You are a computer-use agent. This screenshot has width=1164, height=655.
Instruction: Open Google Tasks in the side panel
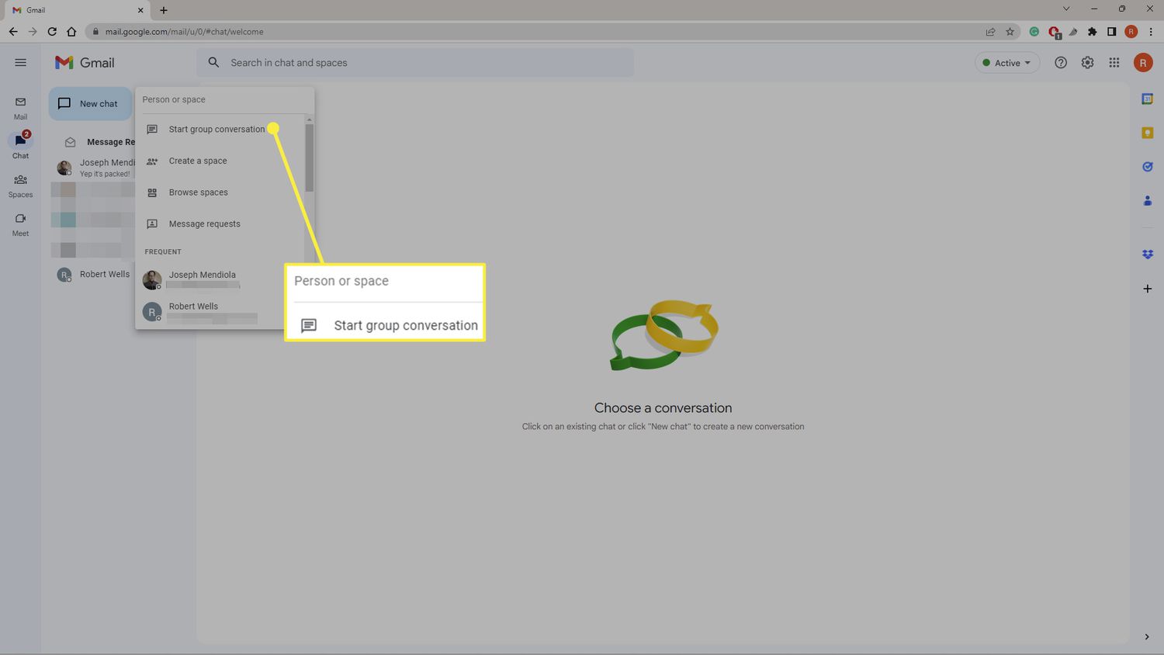[x=1147, y=167]
